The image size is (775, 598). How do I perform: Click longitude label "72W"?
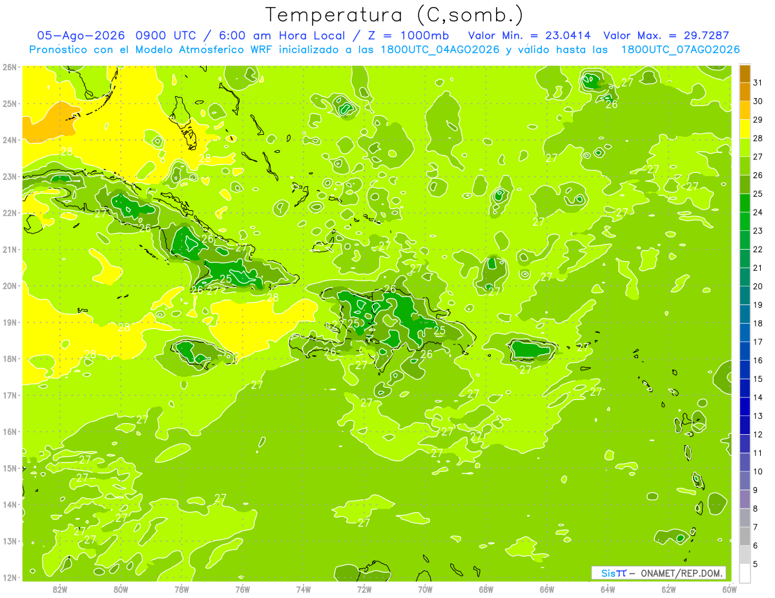(x=364, y=588)
